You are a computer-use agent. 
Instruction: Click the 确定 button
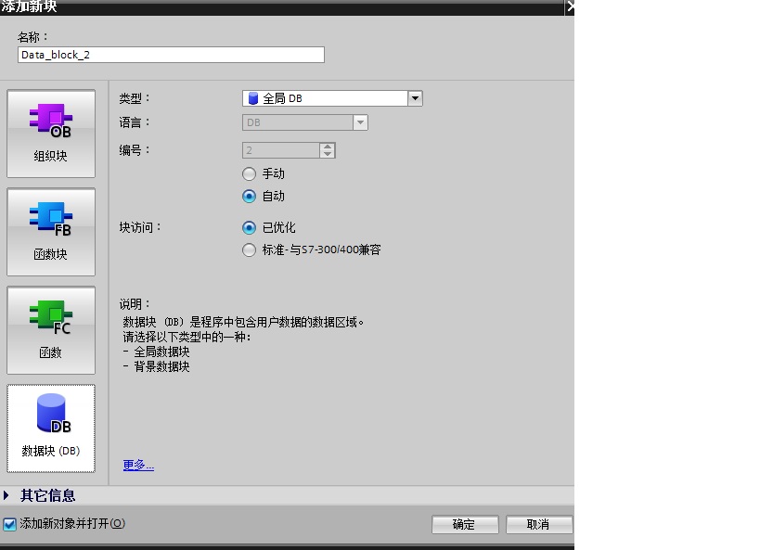[x=465, y=524]
